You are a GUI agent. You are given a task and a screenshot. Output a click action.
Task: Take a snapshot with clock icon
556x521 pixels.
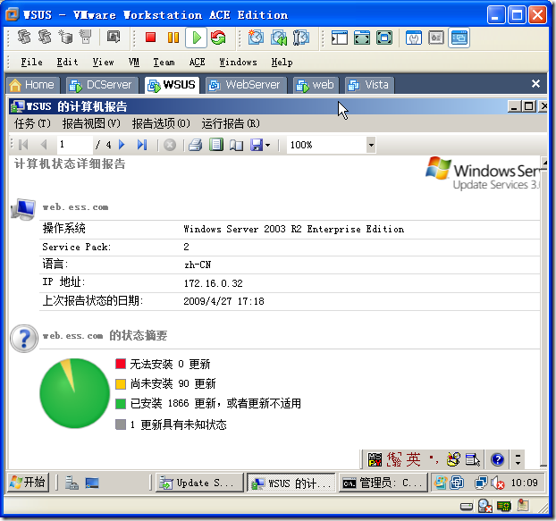click(x=256, y=38)
